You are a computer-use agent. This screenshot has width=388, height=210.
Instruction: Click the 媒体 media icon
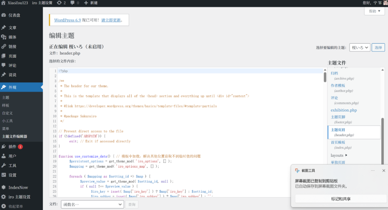(x=4, y=37)
